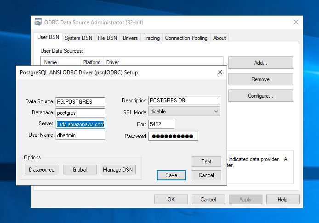Open the Datasource options
Viewport: 319px width, 223px height.
[42, 170]
